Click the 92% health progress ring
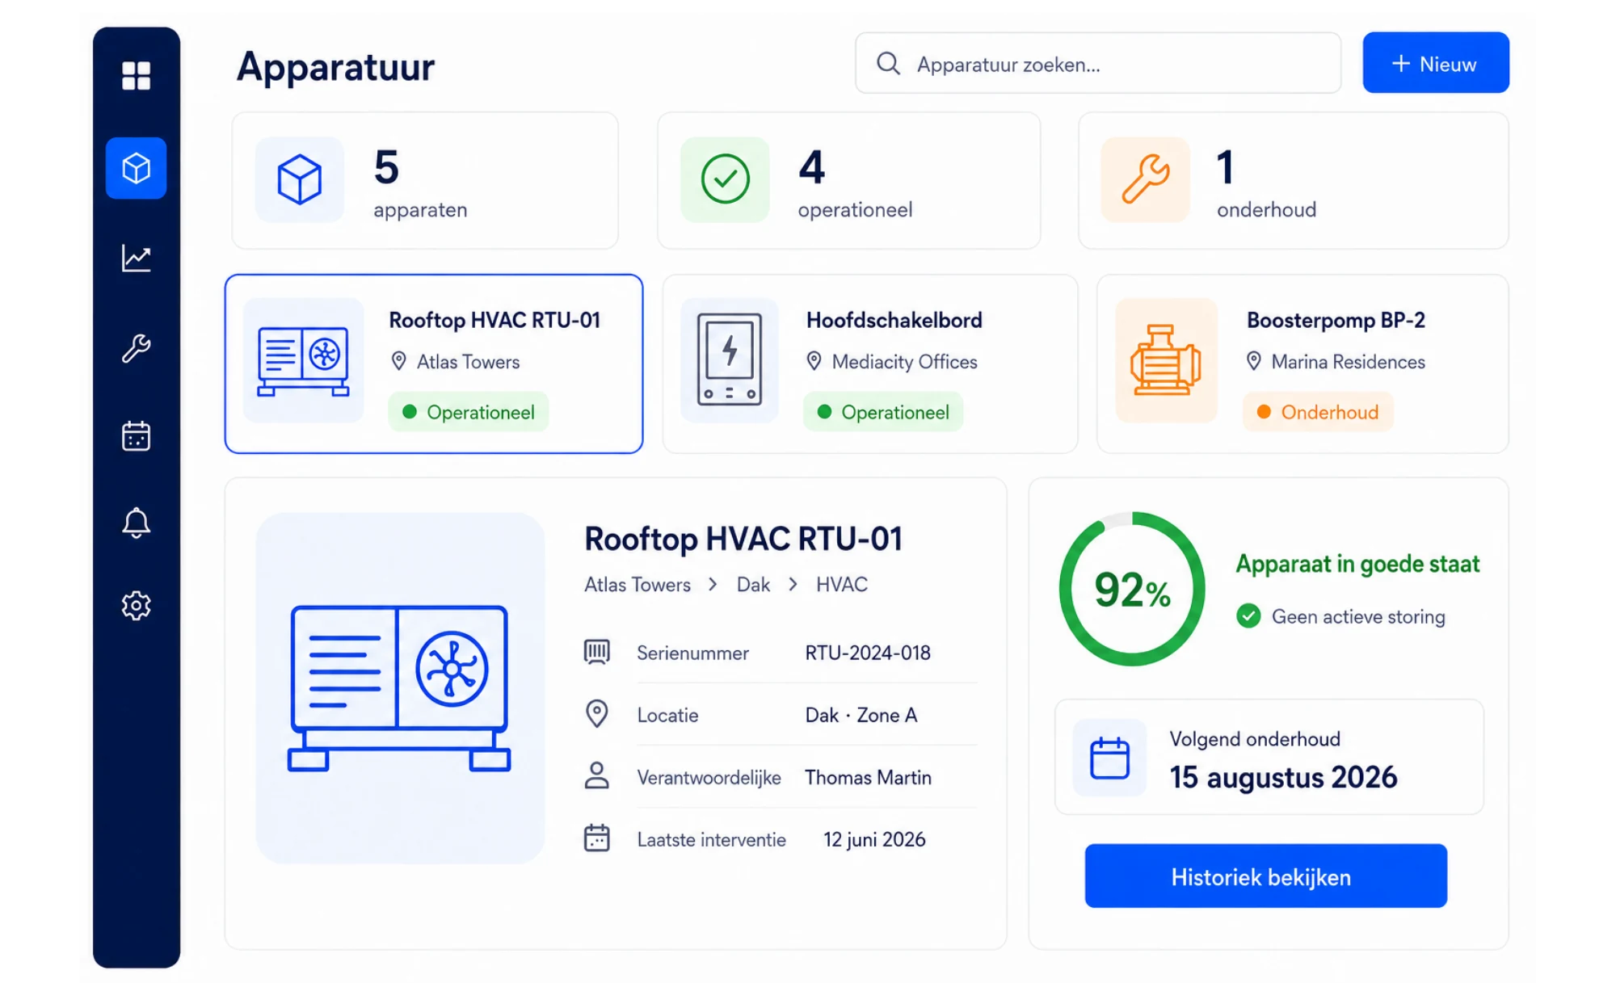The image size is (1616, 983). point(1132,589)
